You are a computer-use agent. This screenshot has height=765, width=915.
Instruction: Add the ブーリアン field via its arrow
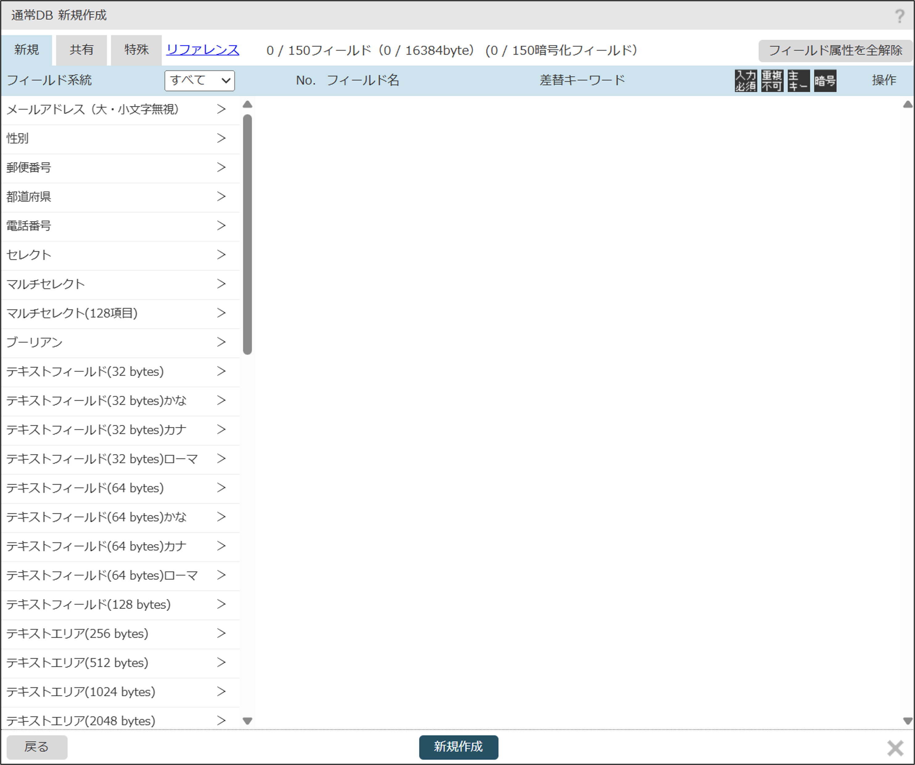(221, 342)
